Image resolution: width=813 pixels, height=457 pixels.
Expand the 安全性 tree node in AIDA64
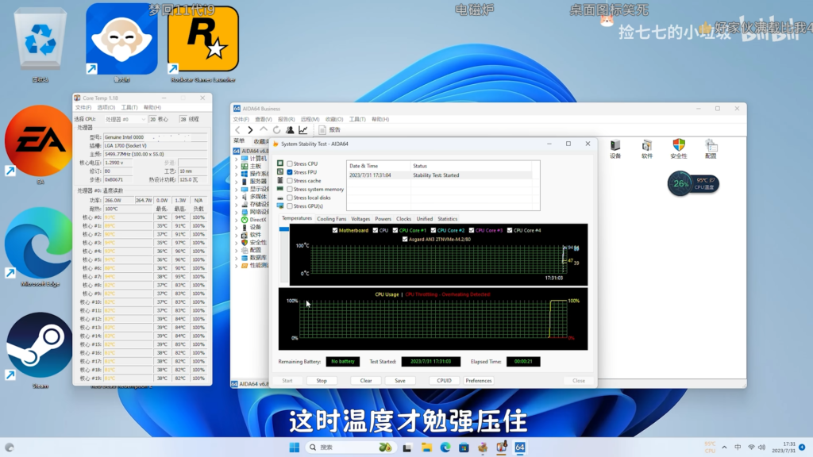[x=237, y=243]
